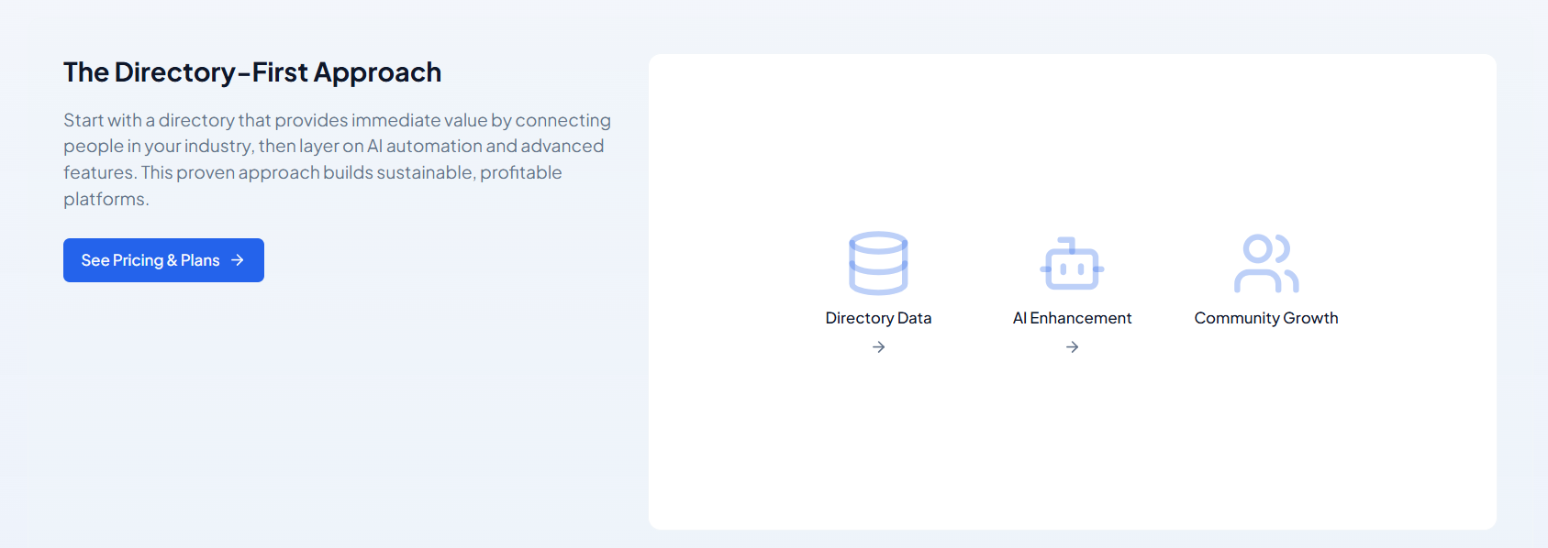Viewport: 1548px width, 548px height.
Task: Click the paragraph line starting "features. This proven"
Action: [x=312, y=172]
